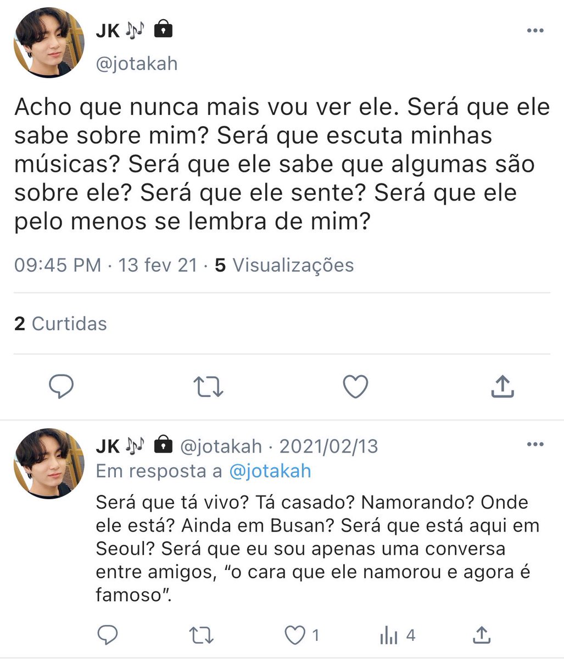Open the reply's 2021/02/13 date link

tap(328, 446)
